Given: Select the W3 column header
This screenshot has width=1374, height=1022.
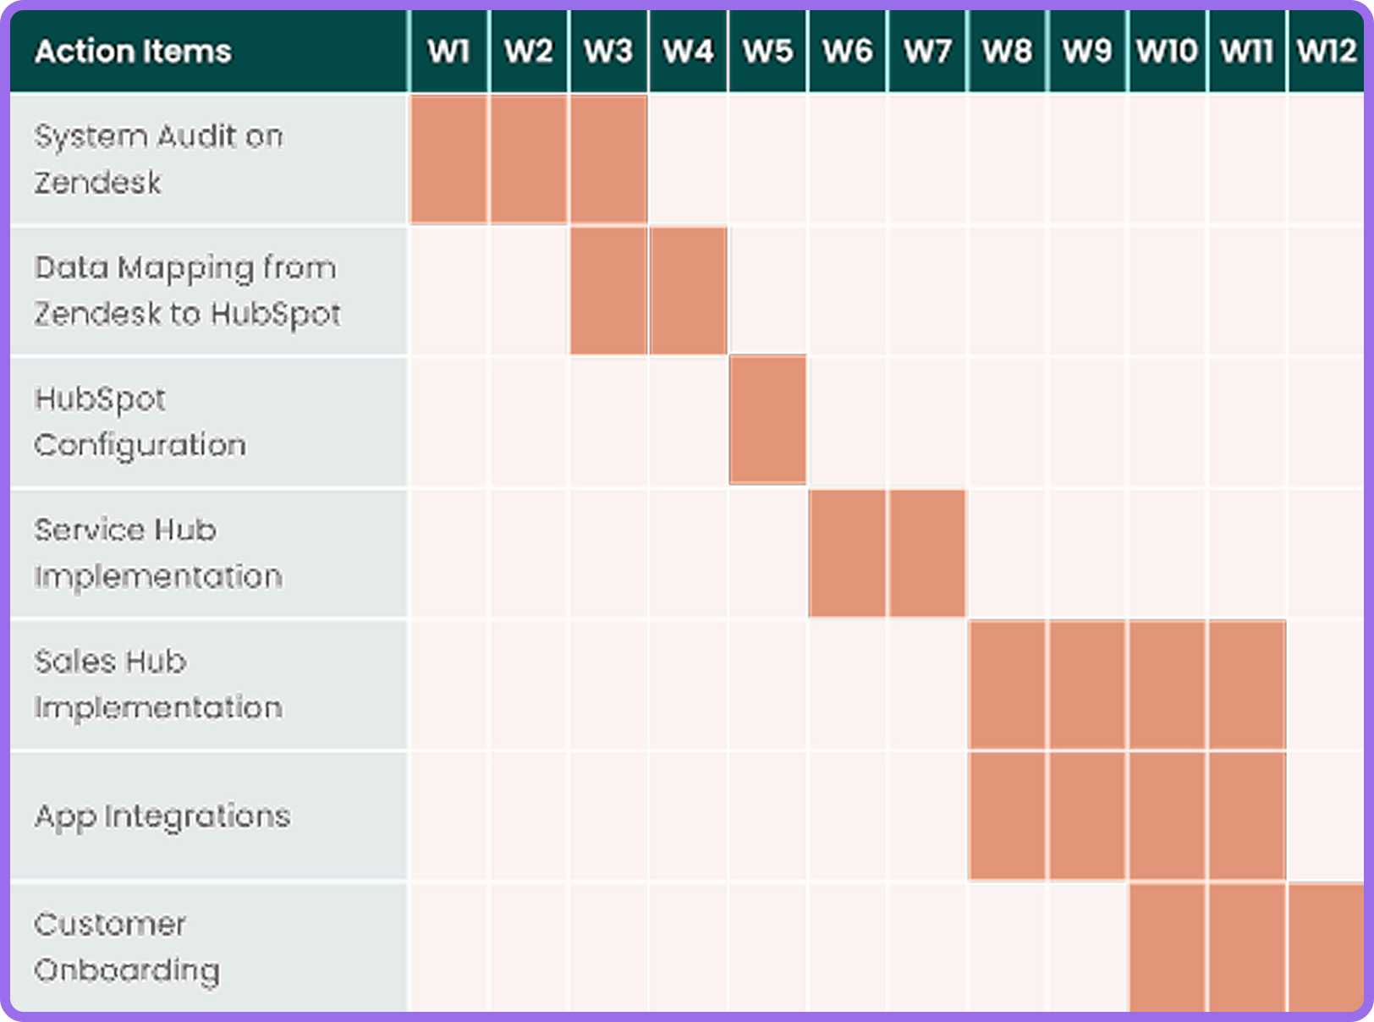Looking at the screenshot, I should coord(608,51).
